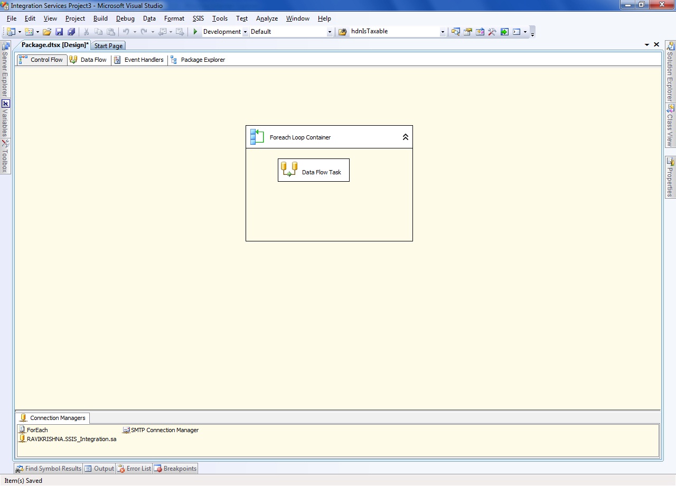Open the hdnIsTaxable combo box list
676x486 pixels.
[443, 31]
